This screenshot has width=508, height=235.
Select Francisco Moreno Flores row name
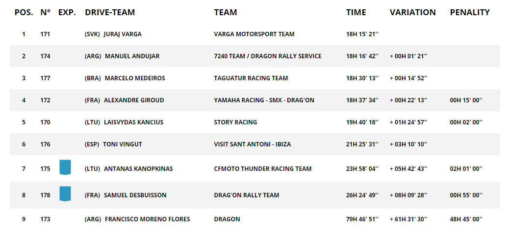coord(147,219)
